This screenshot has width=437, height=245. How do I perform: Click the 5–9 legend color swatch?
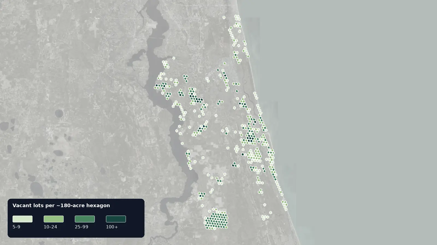[x=22, y=219]
